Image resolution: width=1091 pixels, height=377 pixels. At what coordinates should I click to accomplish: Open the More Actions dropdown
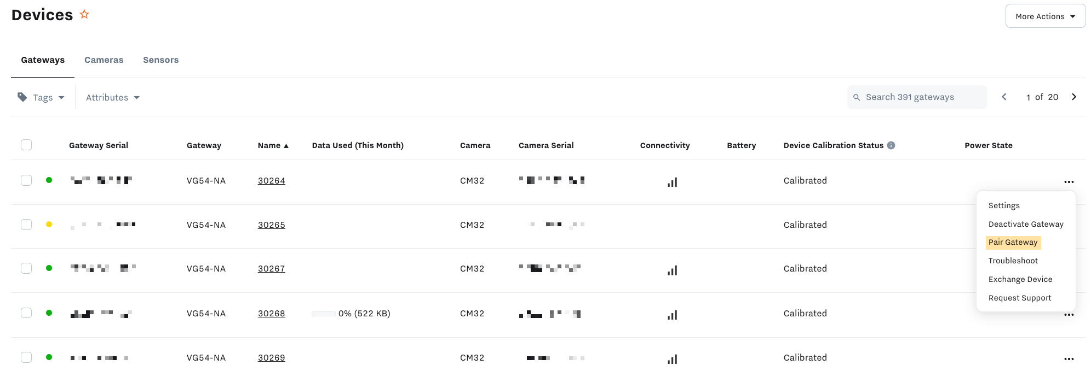(x=1045, y=16)
